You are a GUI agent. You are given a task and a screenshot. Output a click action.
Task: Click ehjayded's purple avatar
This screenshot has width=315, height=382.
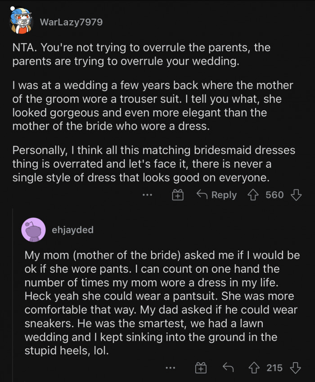(x=34, y=229)
